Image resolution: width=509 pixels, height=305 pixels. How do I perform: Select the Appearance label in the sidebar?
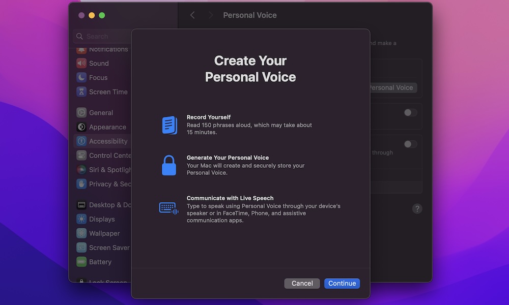point(107,127)
